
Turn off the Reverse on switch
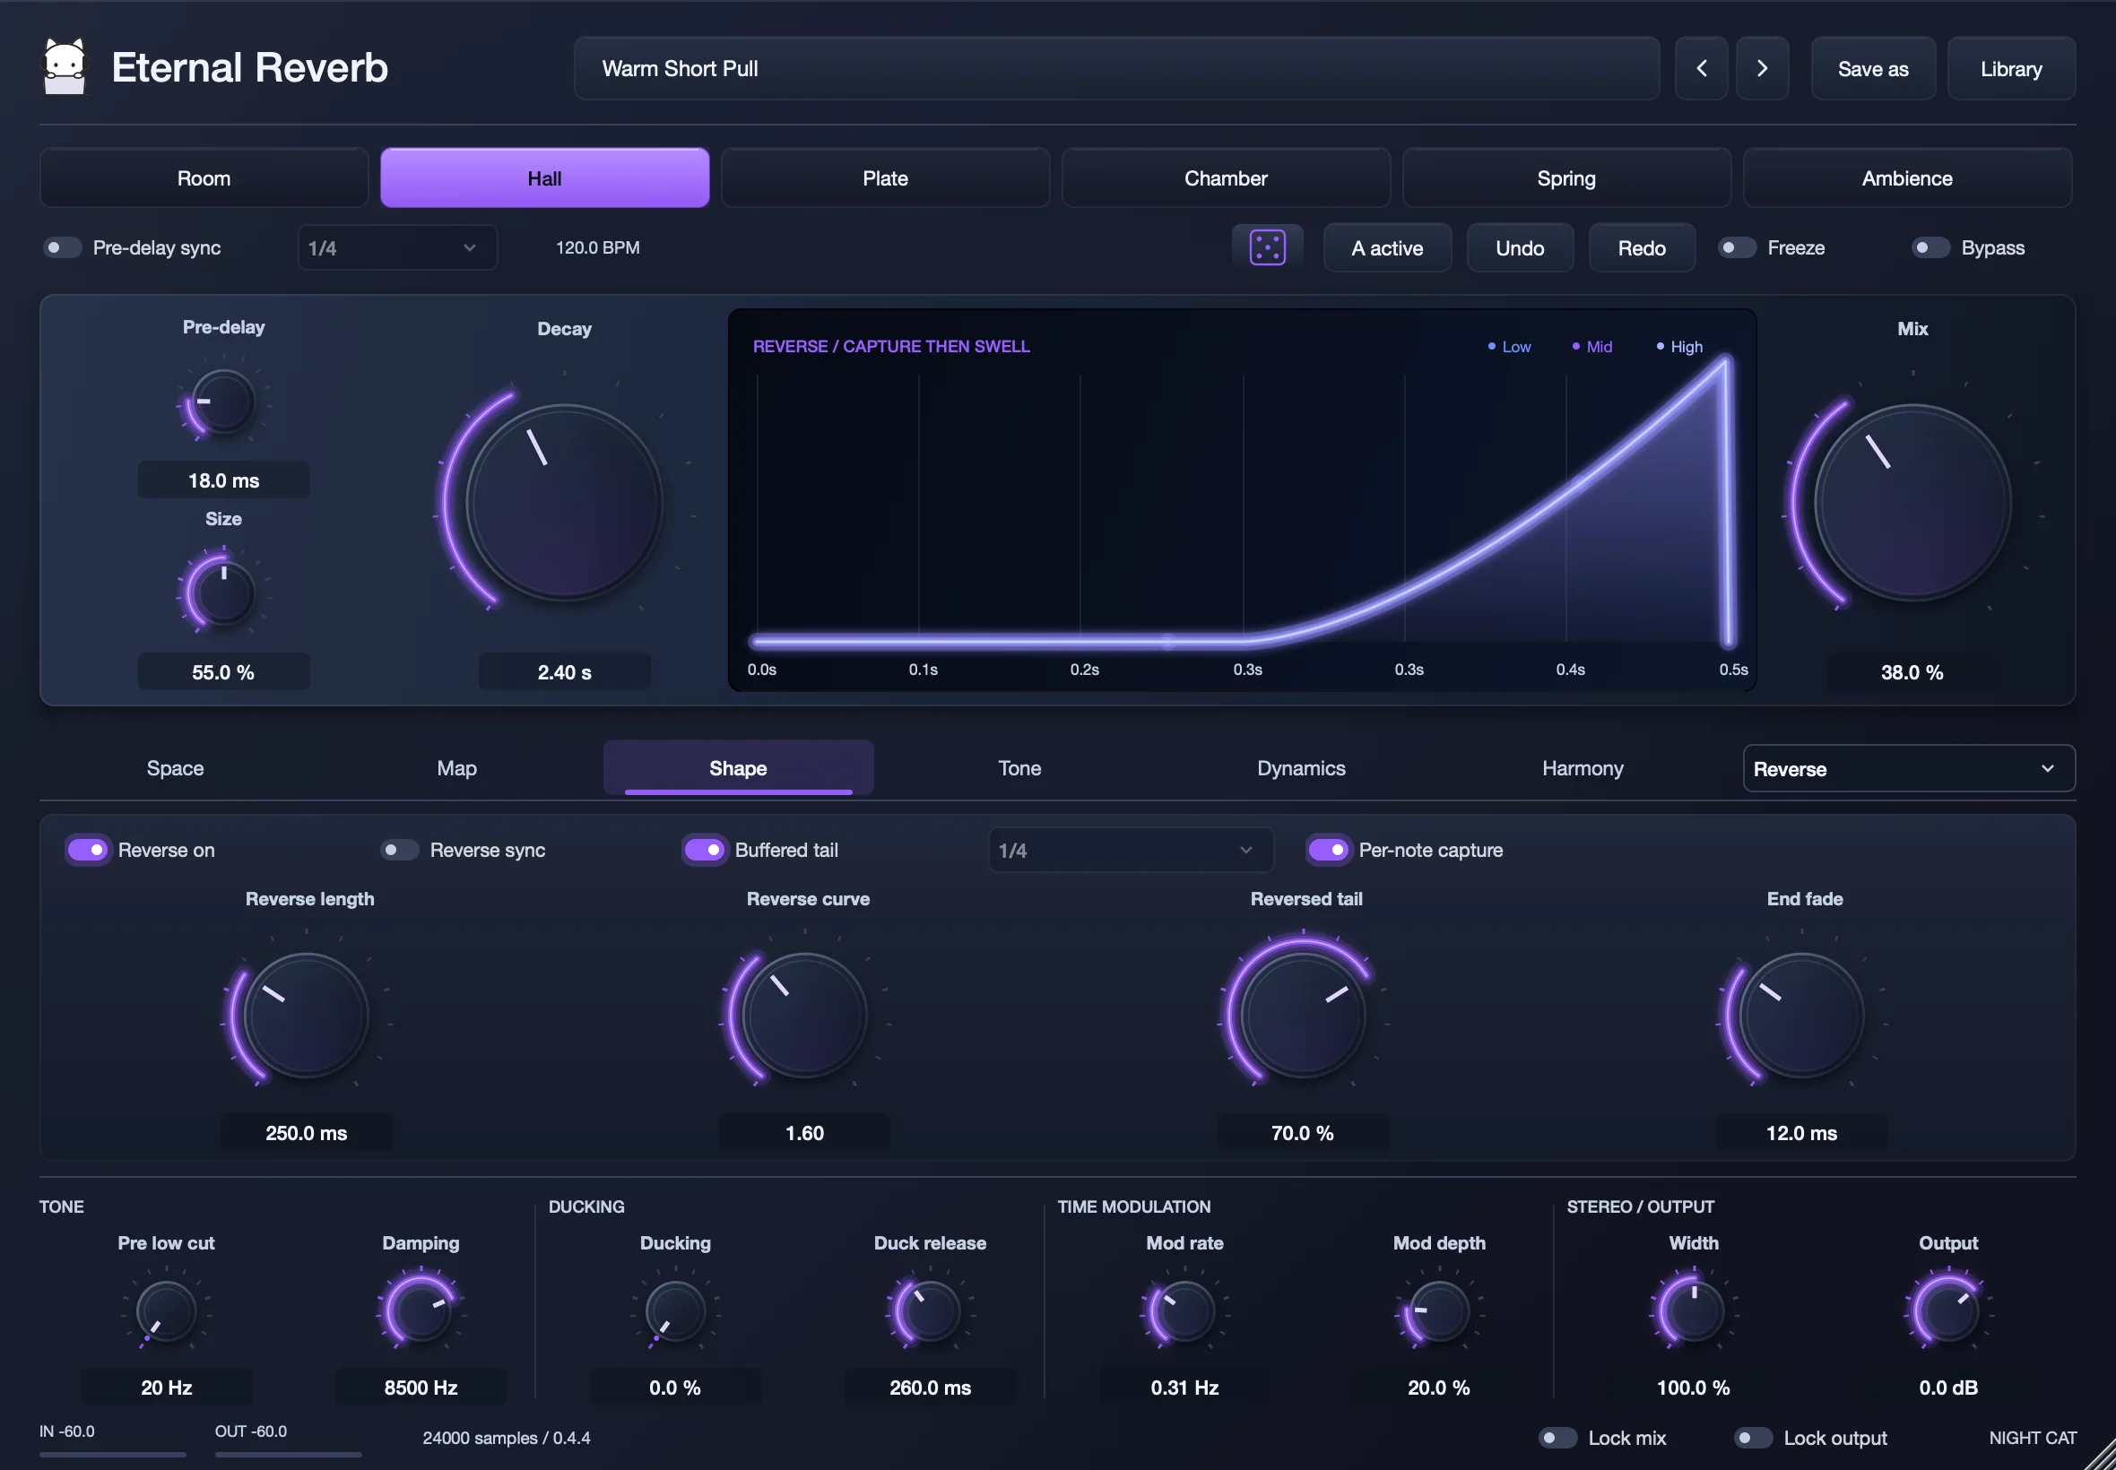[88, 849]
